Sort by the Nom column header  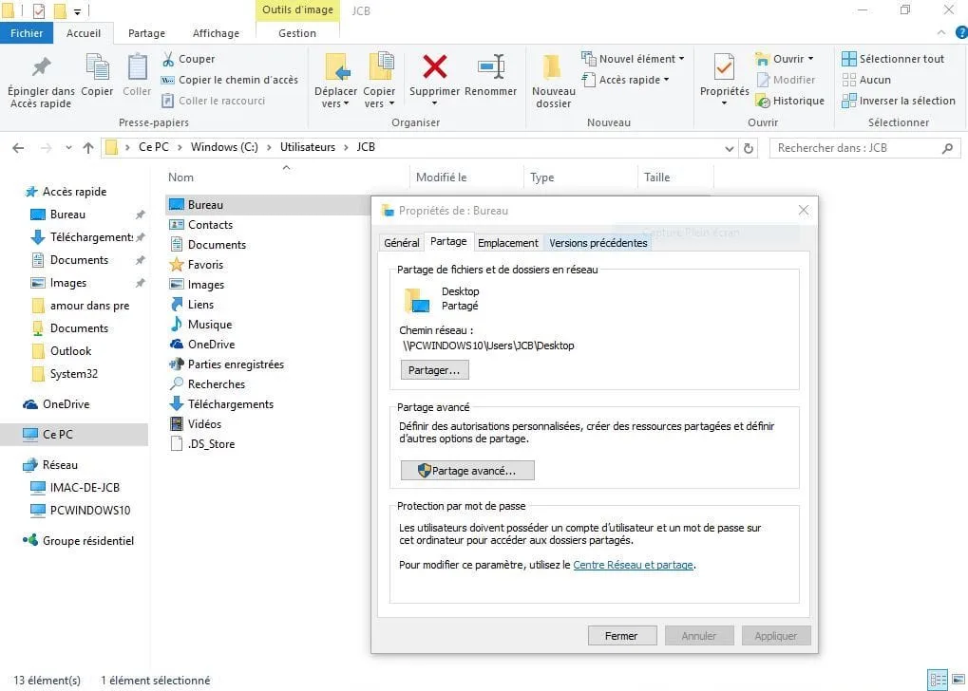click(x=180, y=177)
